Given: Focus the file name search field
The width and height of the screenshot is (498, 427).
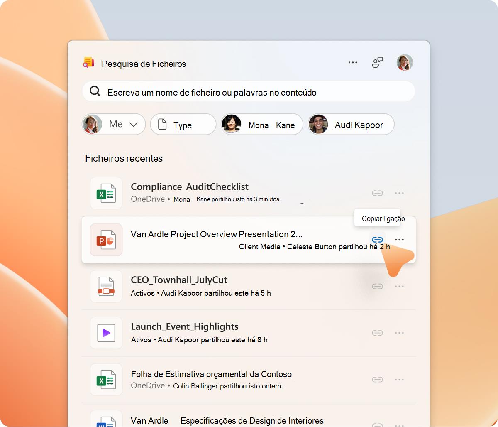Looking at the screenshot, I should 249,92.
